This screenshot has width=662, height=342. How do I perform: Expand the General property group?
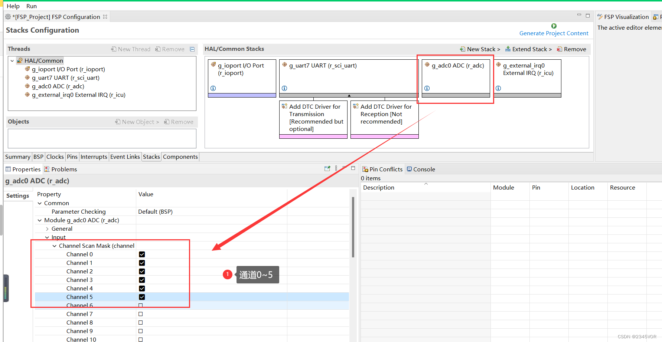pos(47,229)
